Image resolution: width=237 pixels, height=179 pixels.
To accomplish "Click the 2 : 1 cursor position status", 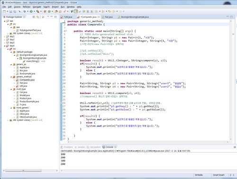I will (232, 175).
